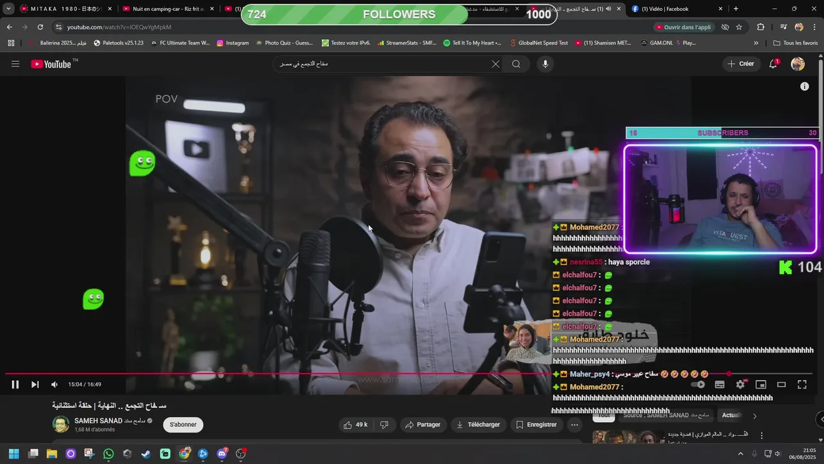Open more actions three-dot menu

coord(575,425)
